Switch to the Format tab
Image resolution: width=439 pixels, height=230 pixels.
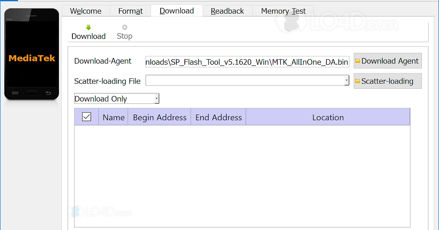point(131,11)
